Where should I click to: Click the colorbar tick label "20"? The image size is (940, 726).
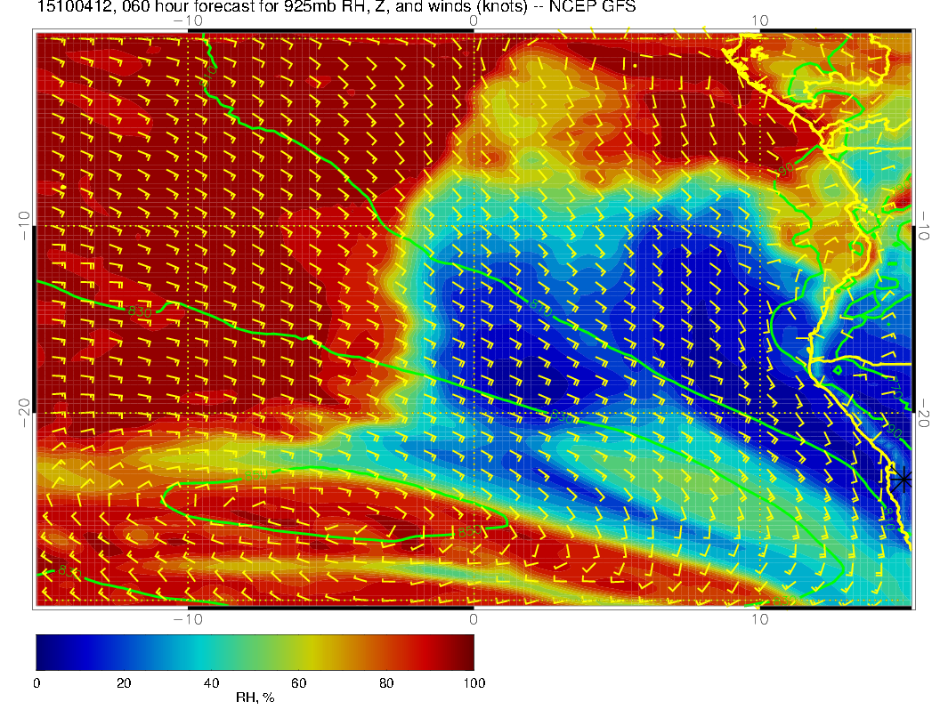(124, 682)
